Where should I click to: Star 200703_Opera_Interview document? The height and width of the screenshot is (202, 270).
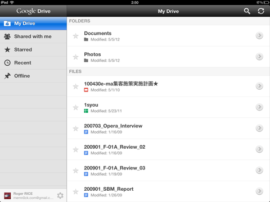pos(75,128)
